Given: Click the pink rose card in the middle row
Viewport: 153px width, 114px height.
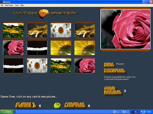Looking at the screenshot, I should coord(13,48).
